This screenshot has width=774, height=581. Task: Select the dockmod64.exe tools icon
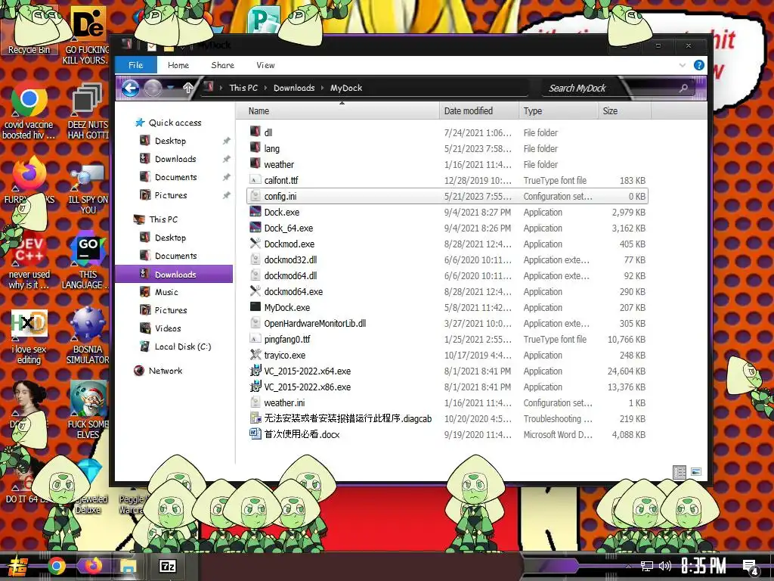[255, 291]
